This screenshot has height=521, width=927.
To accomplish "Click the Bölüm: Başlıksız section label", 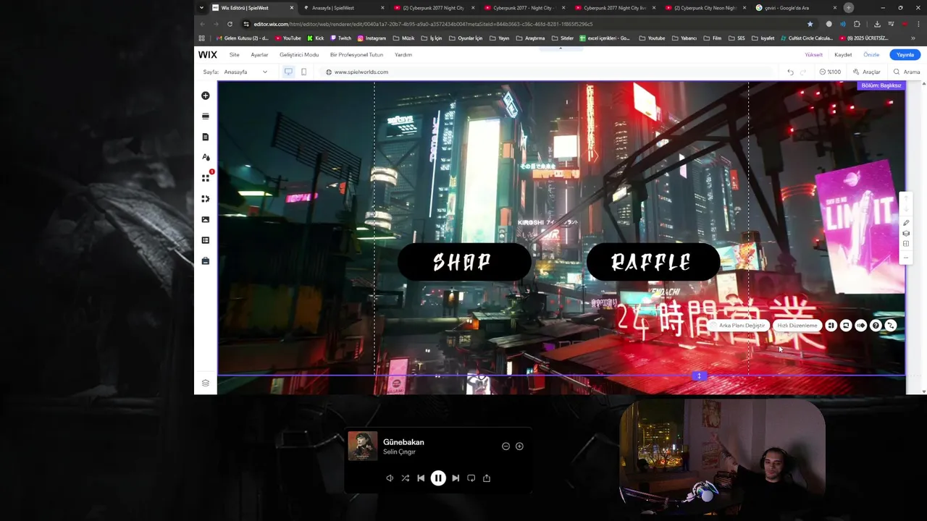I will point(881,85).
